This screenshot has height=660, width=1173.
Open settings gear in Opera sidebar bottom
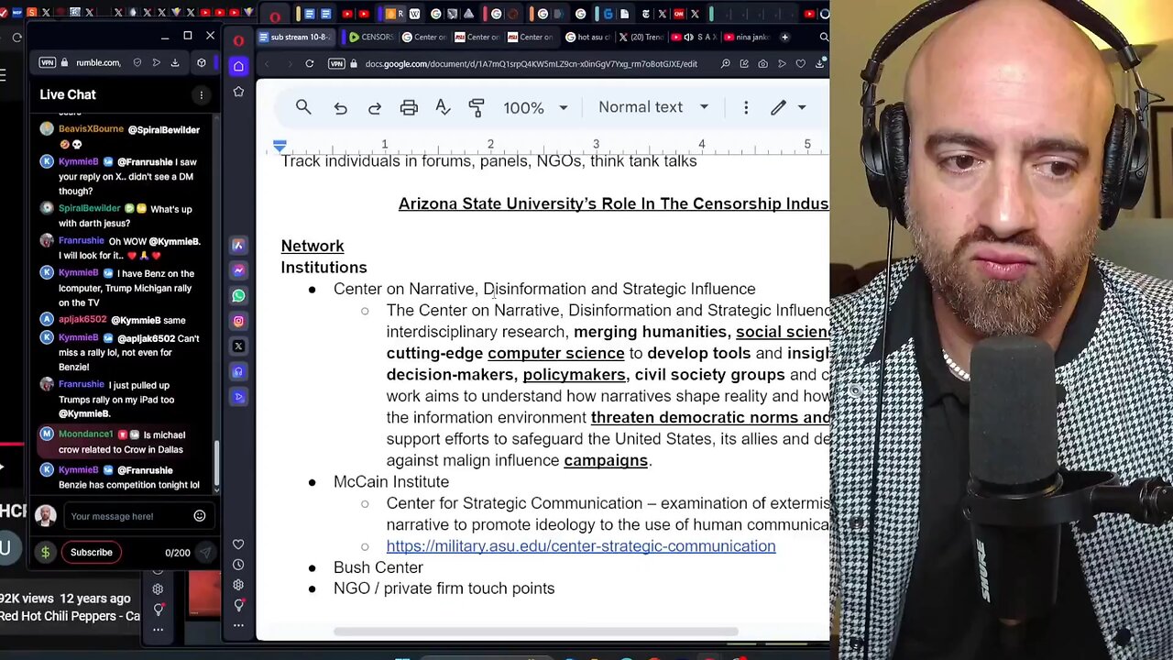click(x=238, y=585)
